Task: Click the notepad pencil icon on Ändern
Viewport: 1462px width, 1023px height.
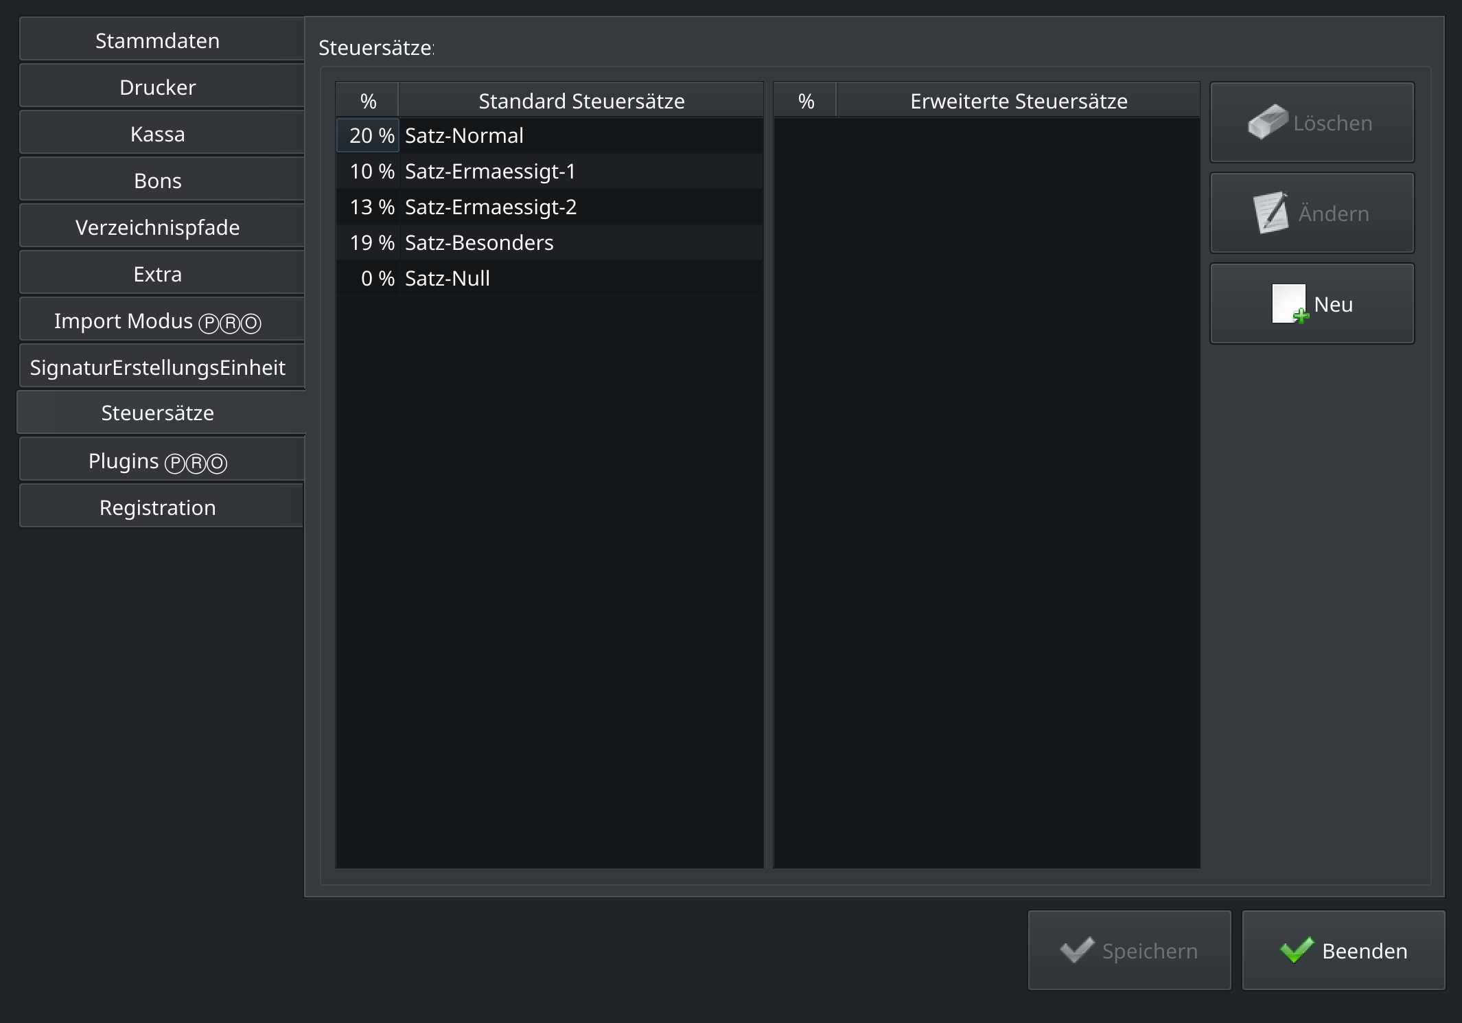Action: pyautogui.click(x=1271, y=213)
